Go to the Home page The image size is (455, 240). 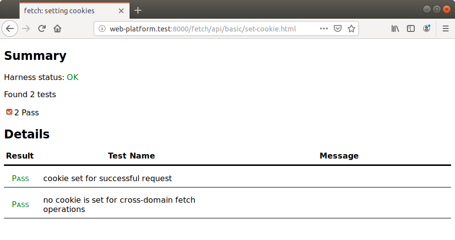point(57,28)
